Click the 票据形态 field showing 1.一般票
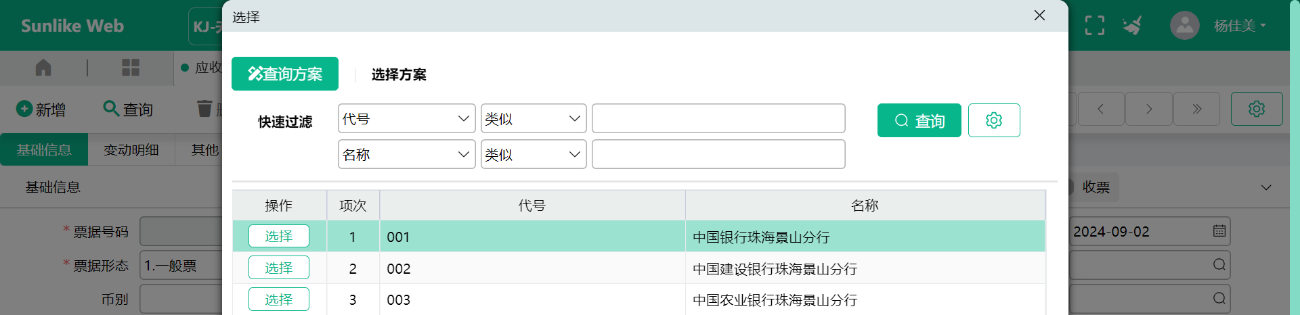Screen dimensions: 1300x315 [x=181, y=265]
